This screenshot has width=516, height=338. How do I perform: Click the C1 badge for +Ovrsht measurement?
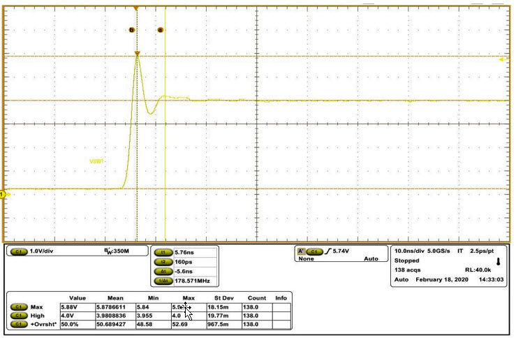coord(18,325)
